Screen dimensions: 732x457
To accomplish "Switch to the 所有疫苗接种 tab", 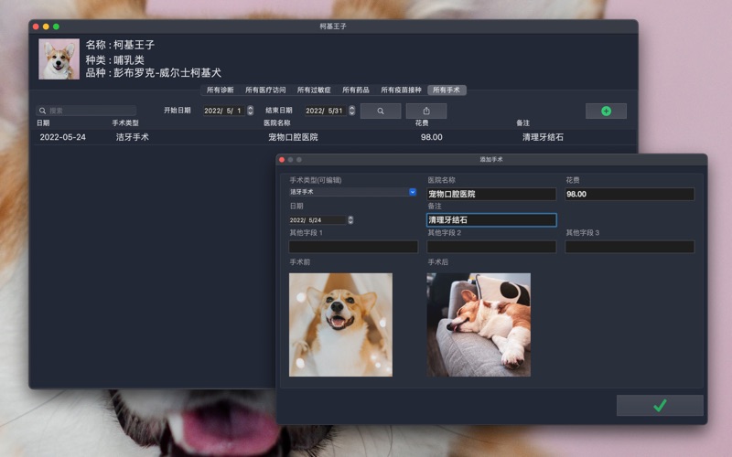I will [x=401, y=90].
